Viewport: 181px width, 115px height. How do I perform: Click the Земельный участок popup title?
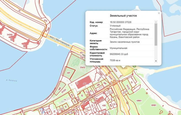(x=123, y=16)
